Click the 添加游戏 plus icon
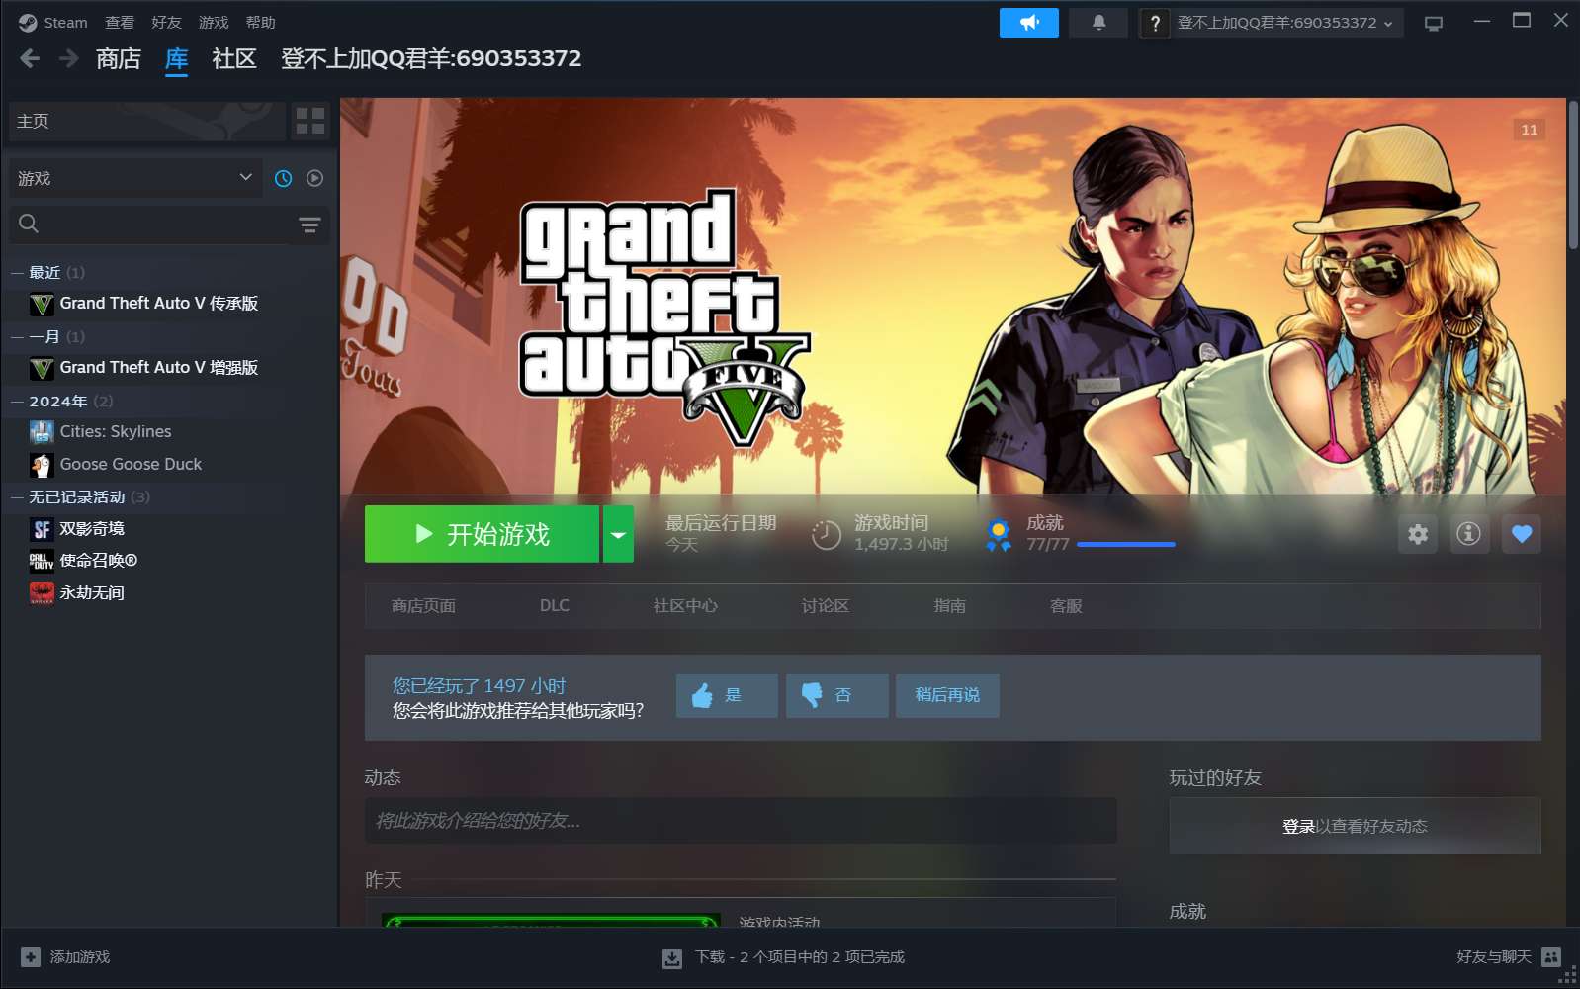Image resolution: width=1580 pixels, height=989 pixels. point(31,957)
